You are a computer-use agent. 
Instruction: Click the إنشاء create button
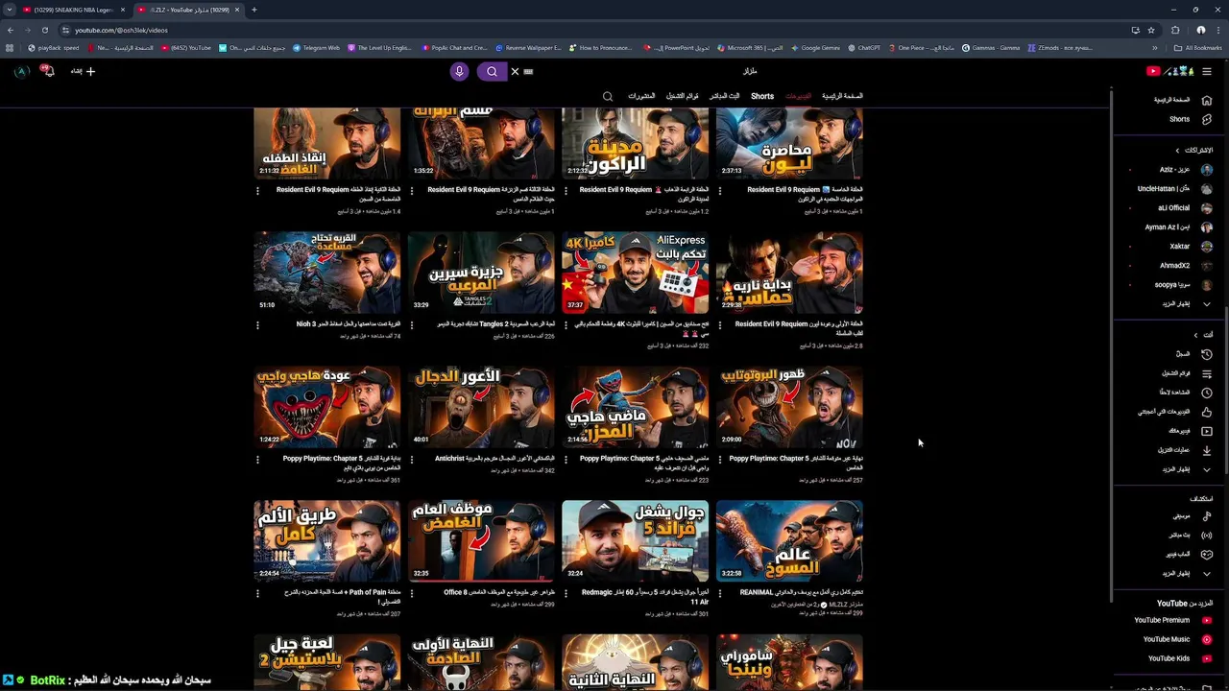pos(83,71)
